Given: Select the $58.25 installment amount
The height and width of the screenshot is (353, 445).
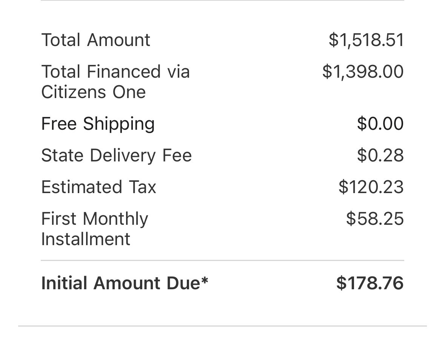Looking at the screenshot, I should (x=375, y=219).
